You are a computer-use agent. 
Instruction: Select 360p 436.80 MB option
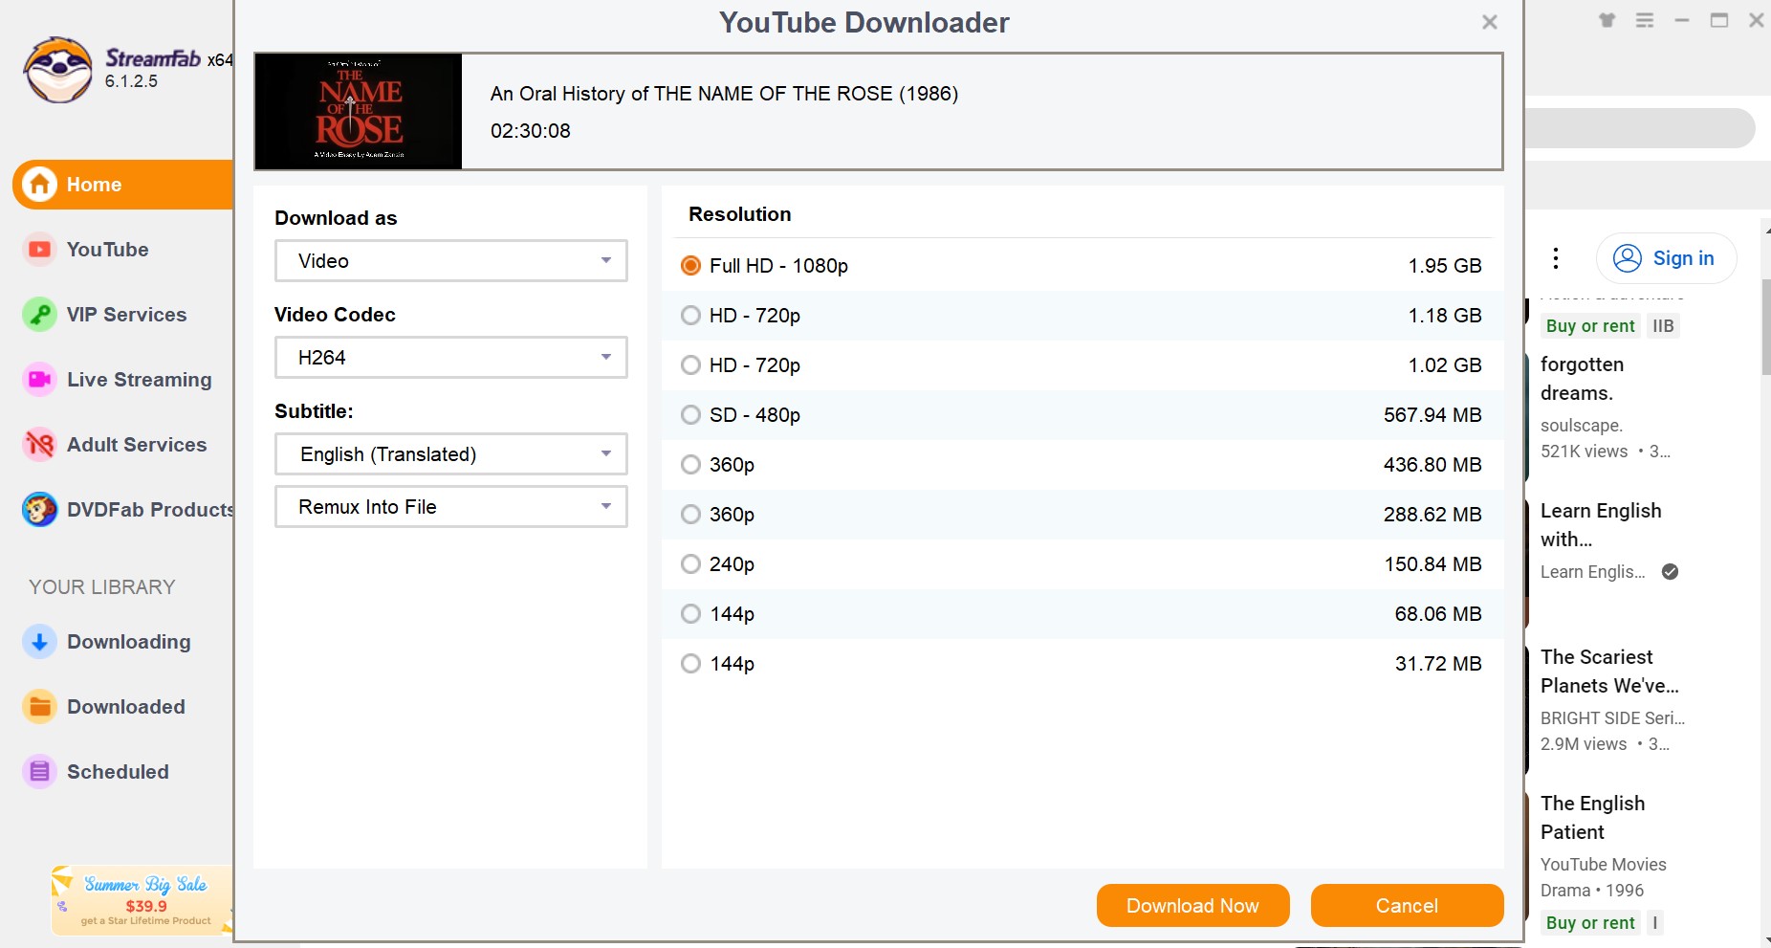(690, 465)
